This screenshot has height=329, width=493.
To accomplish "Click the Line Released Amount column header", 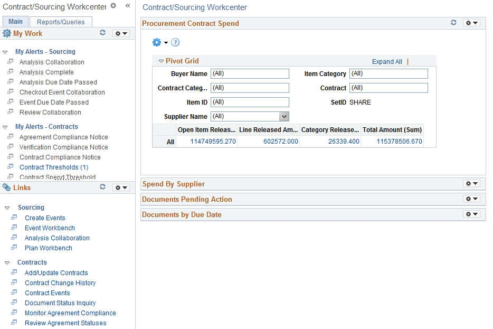I will 268,130.
